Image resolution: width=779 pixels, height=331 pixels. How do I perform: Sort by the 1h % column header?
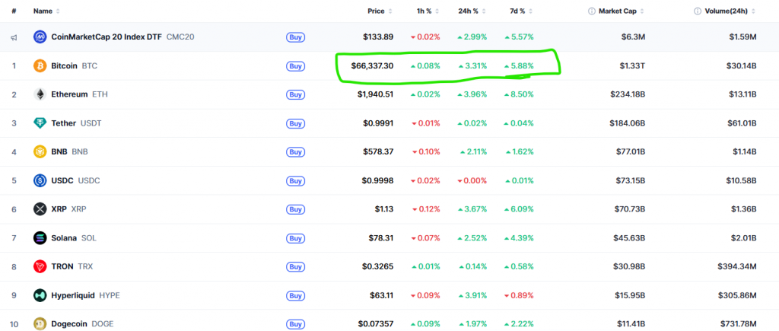click(x=428, y=11)
